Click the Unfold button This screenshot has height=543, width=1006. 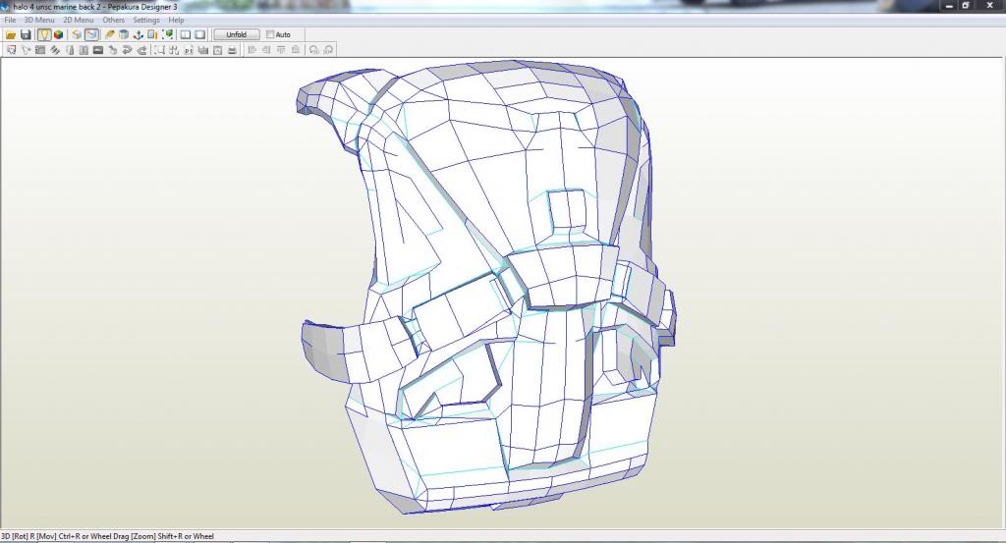(237, 34)
